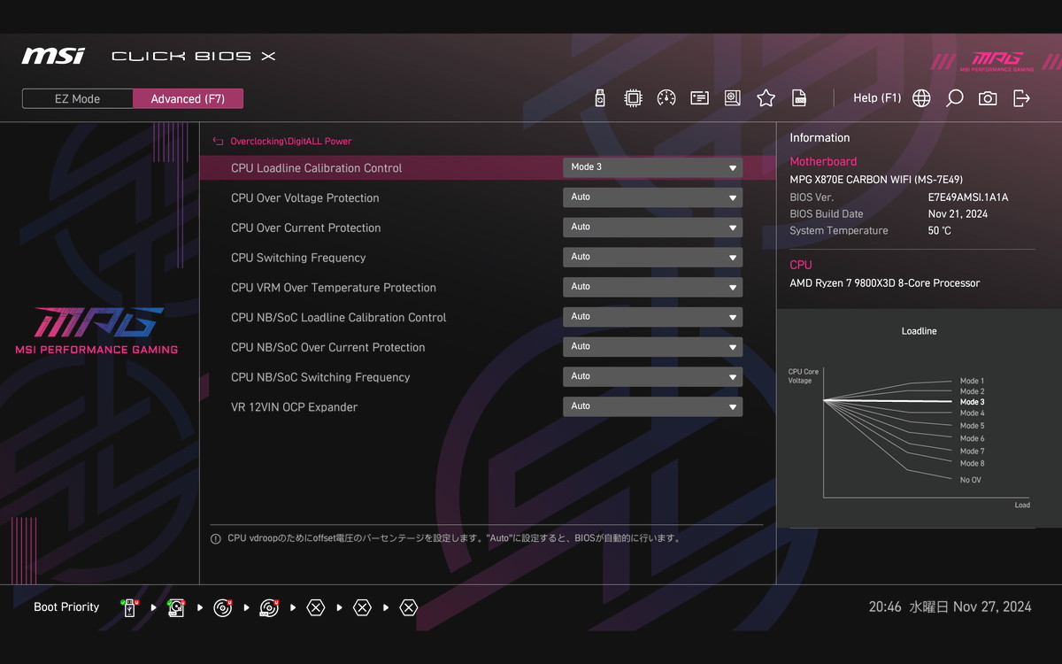Click the MSI logo at top left
The width and height of the screenshot is (1062, 664).
coord(53,56)
